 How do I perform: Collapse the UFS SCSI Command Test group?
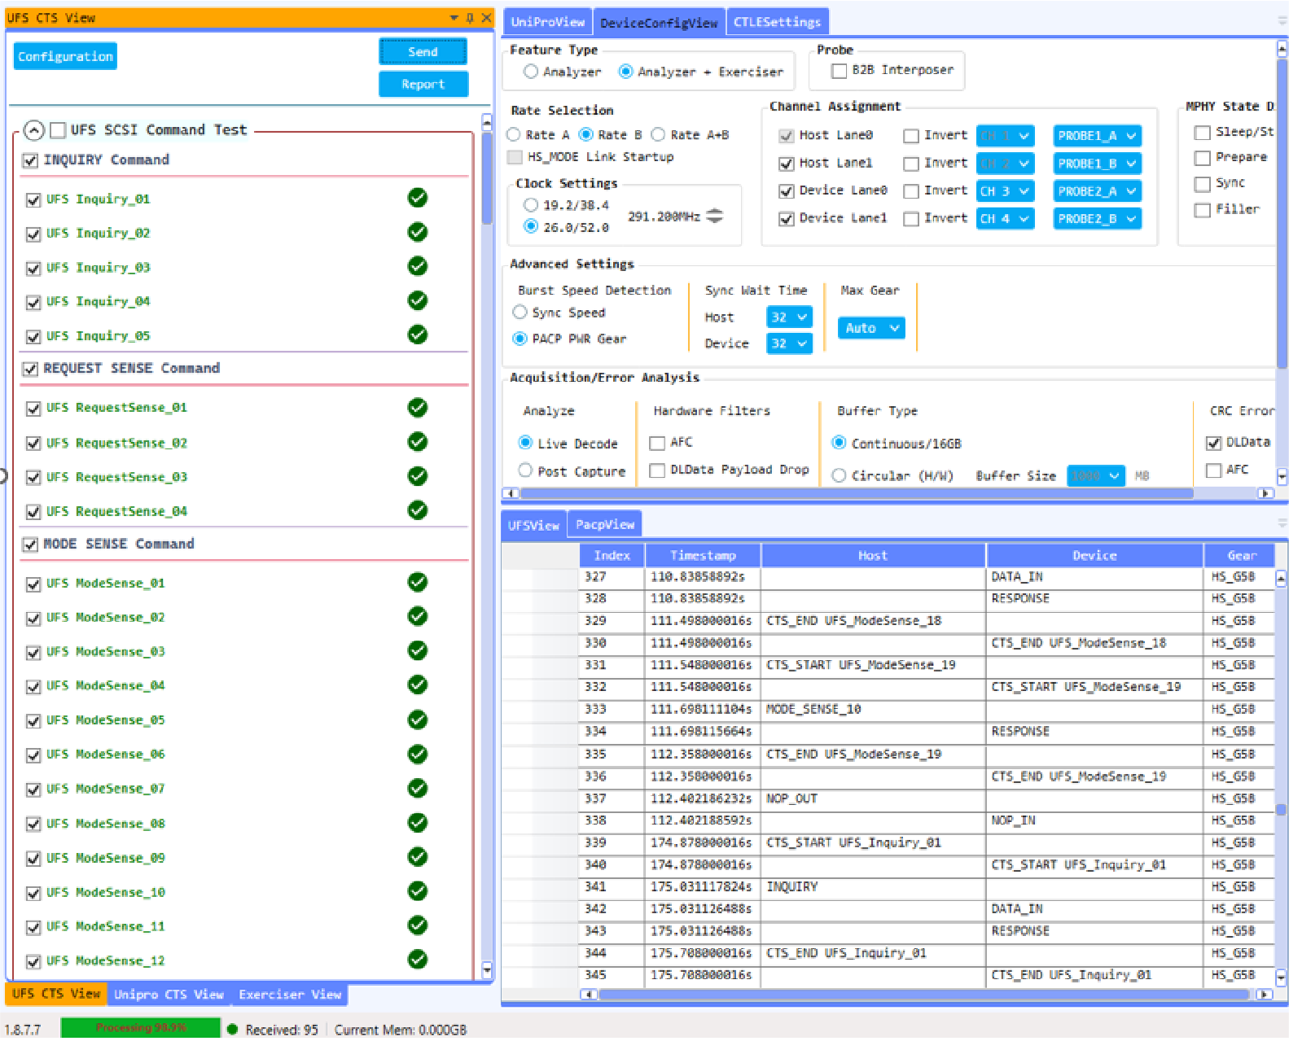click(x=33, y=130)
